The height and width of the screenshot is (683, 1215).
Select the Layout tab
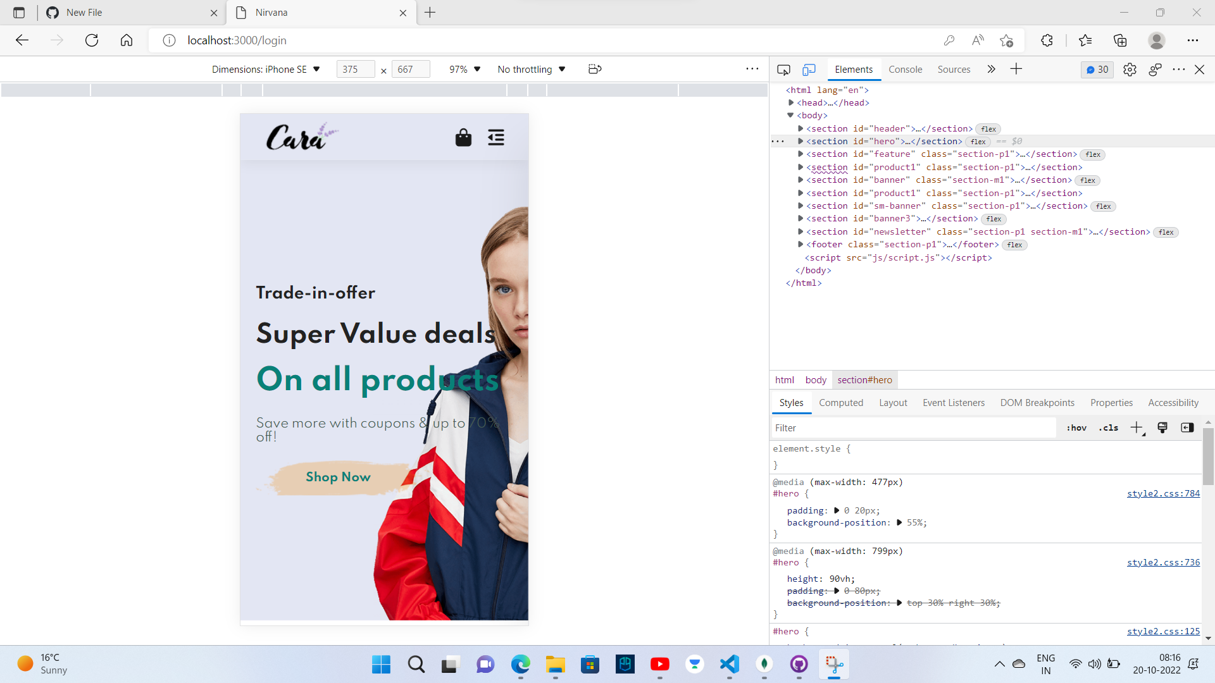(x=893, y=403)
